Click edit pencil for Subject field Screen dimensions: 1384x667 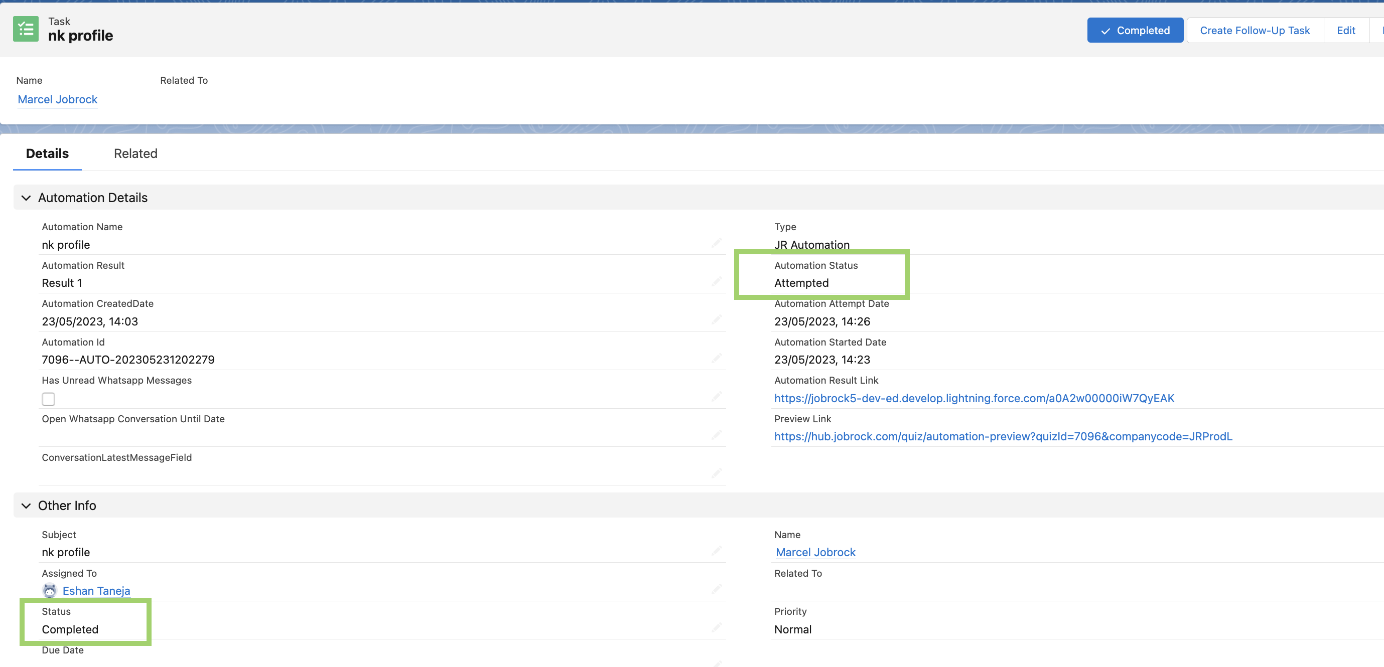pos(716,551)
